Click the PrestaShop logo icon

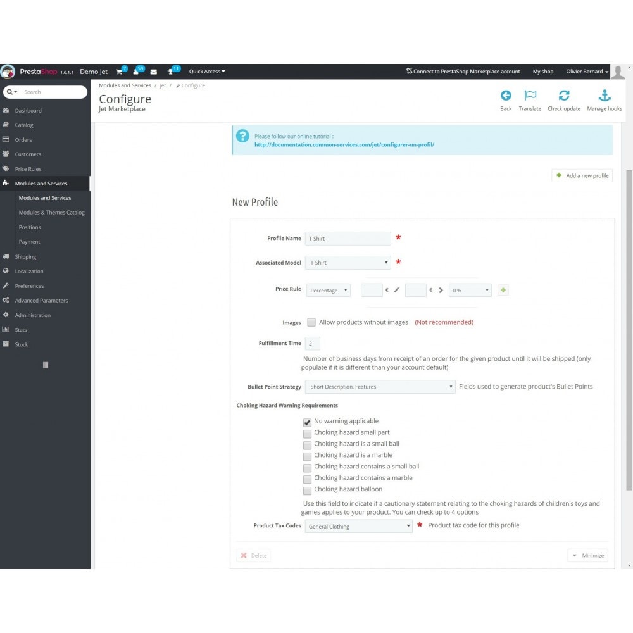point(8,72)
